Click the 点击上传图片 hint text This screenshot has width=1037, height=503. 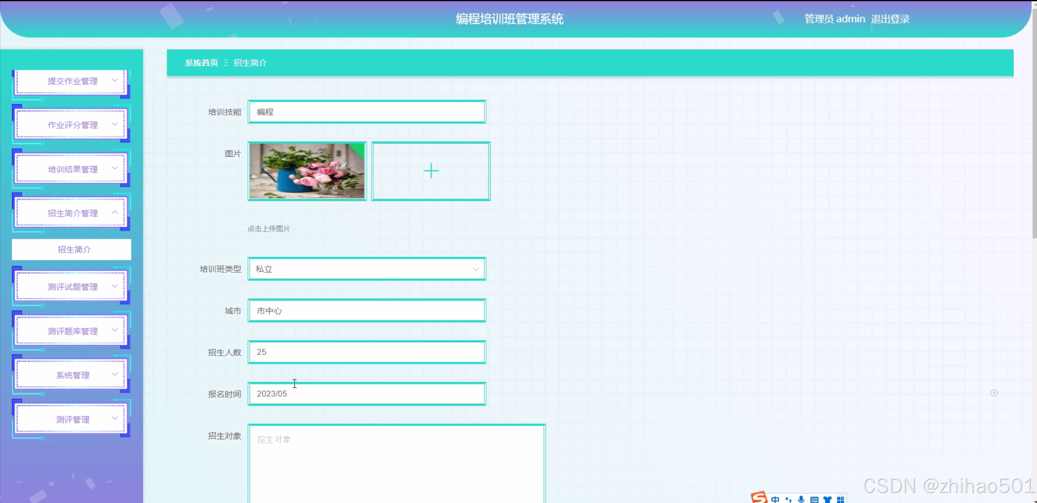coord(269,229)
